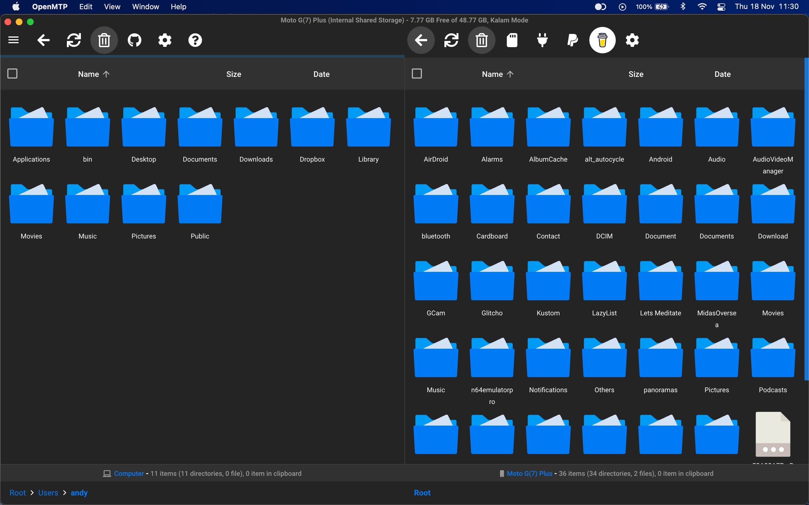
Task: Reverse name sort order in local pane
Action: click(93, 74)
